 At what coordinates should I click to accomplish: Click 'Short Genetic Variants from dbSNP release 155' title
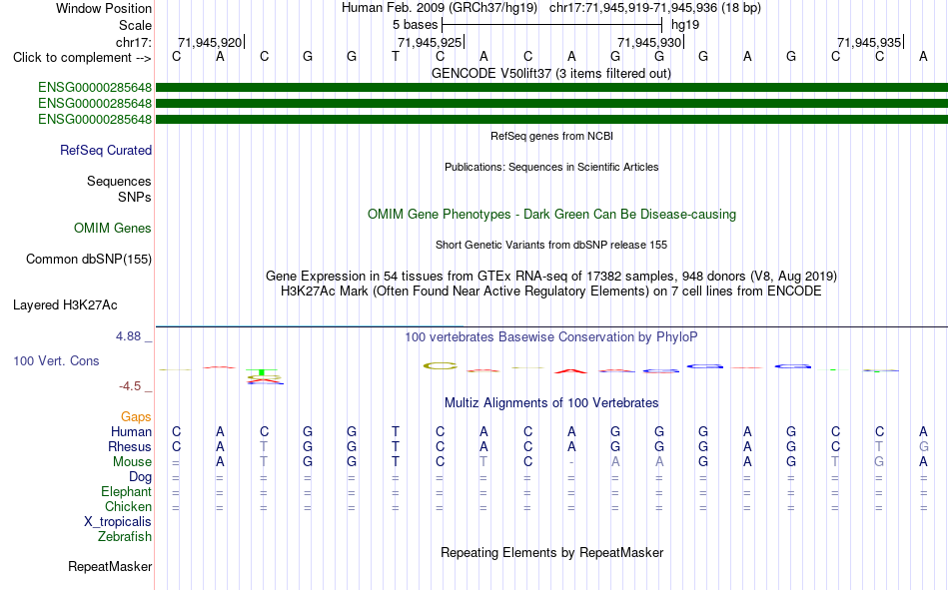(551, 245)
